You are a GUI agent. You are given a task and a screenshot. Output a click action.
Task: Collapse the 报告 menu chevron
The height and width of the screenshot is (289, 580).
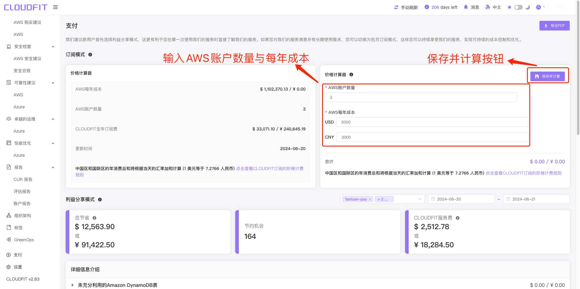[x=53, y=167]
